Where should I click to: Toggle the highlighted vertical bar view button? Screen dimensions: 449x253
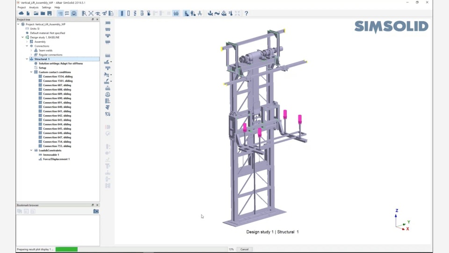click(x=122, y=13)
